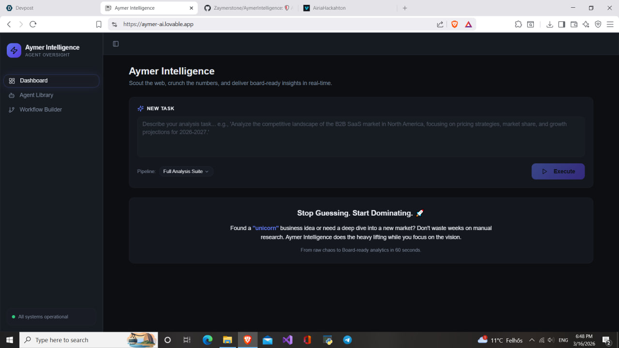Click the site settings icon in address bar
Image resolution: width=619 pixels, height=348 pixels.
click(x=114, y=24)
